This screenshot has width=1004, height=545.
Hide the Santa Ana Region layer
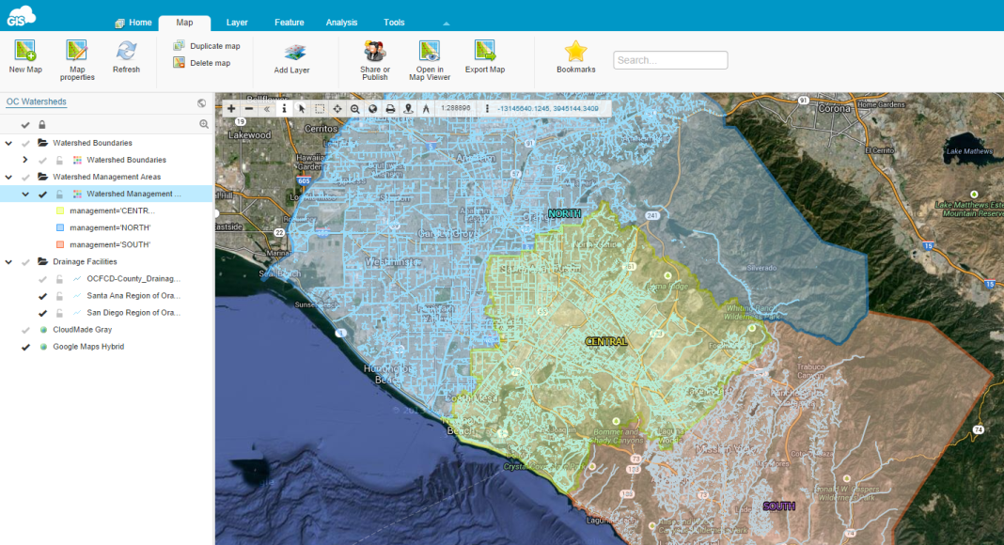(x=42, y=296)
